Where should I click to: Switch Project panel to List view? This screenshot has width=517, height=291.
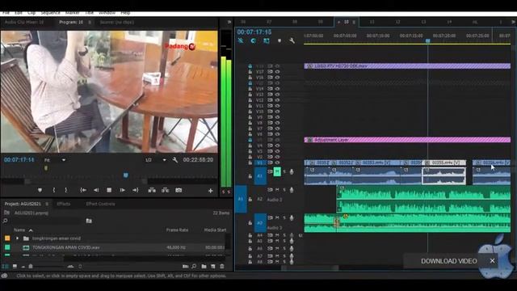click(5, 266)
